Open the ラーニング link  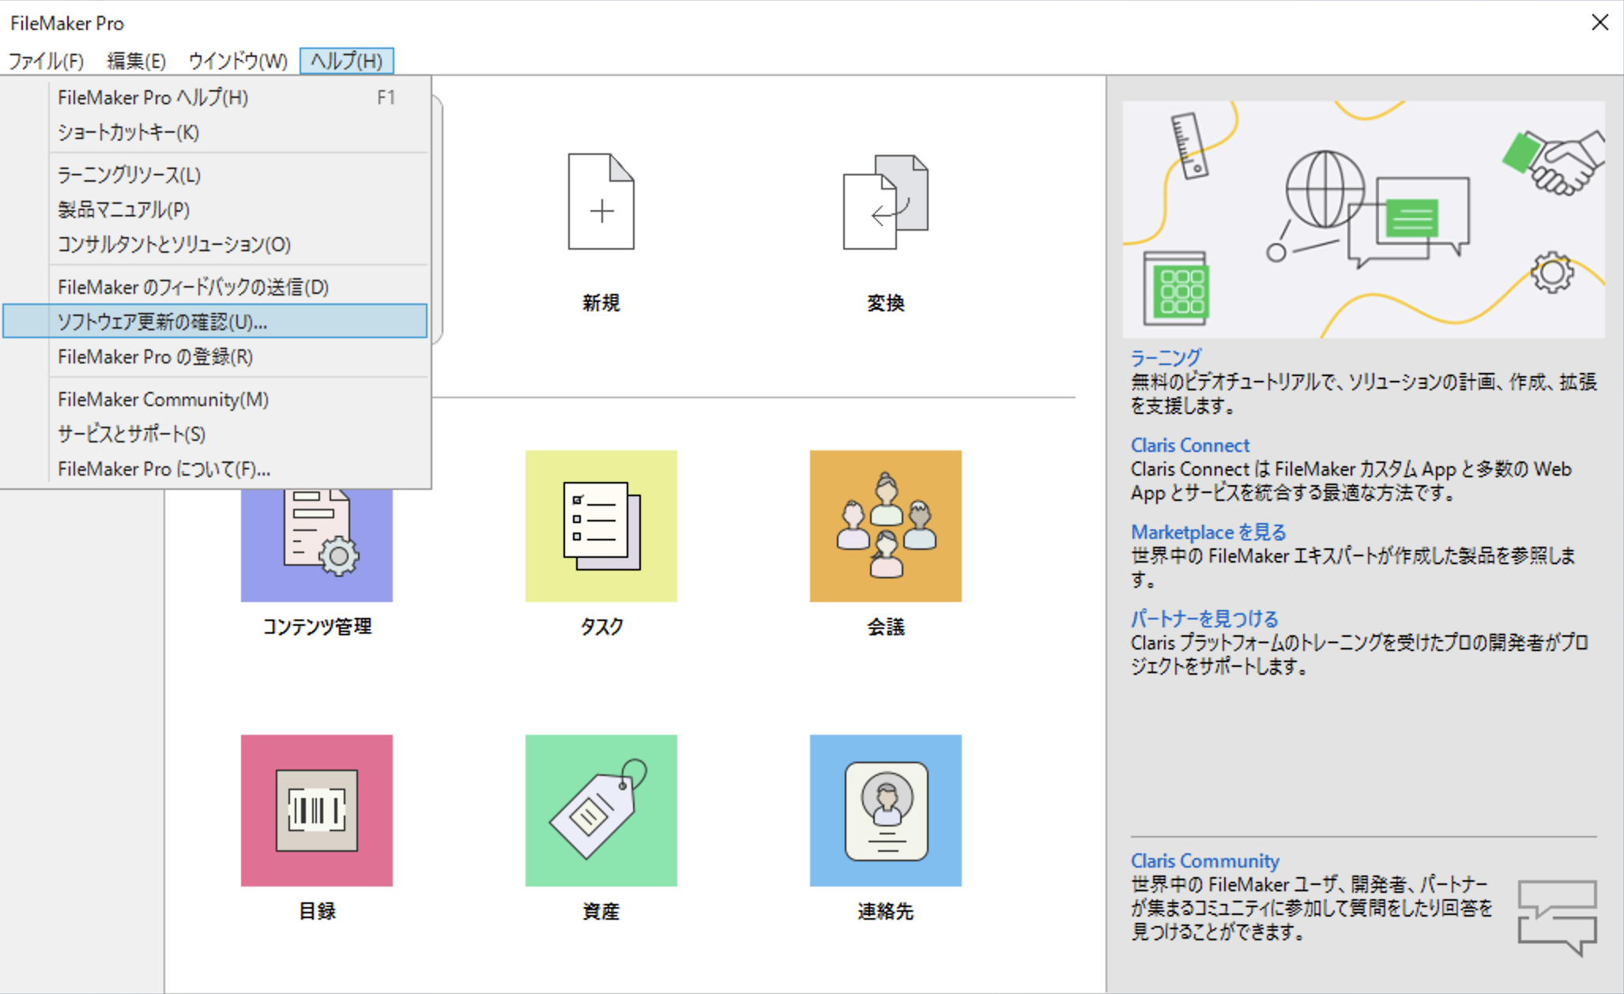[1165, 357]
